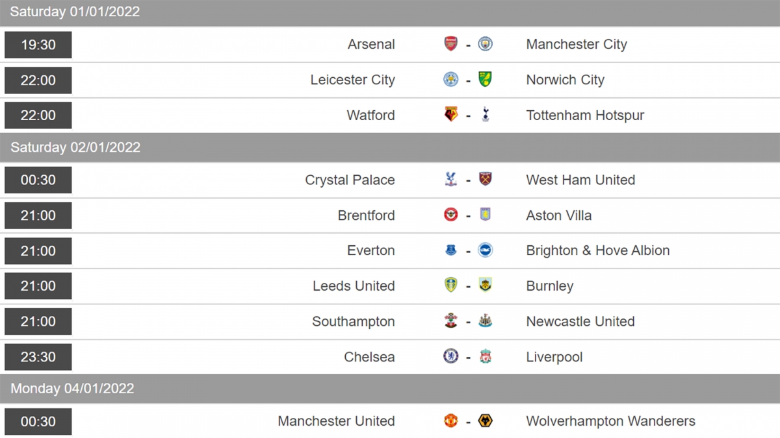This screenshot has width=780, height=438.
Task: Click the West Ham United crest
Action: click(486, 180)
